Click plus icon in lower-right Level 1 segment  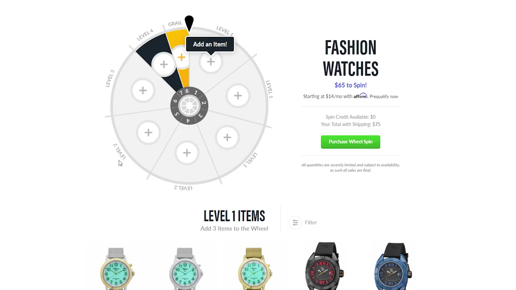tap(227, 138)
